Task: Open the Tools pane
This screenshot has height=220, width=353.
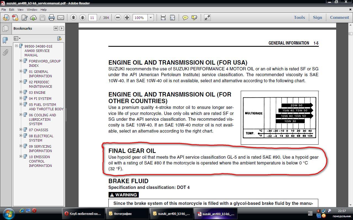Action: (x=299, y=17)
